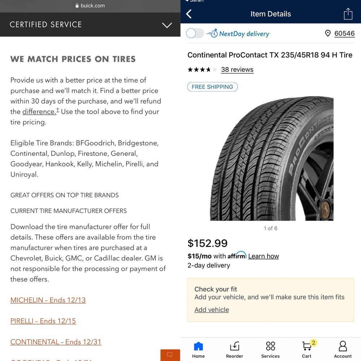Tap the Add vehicle link

[212, 310]
